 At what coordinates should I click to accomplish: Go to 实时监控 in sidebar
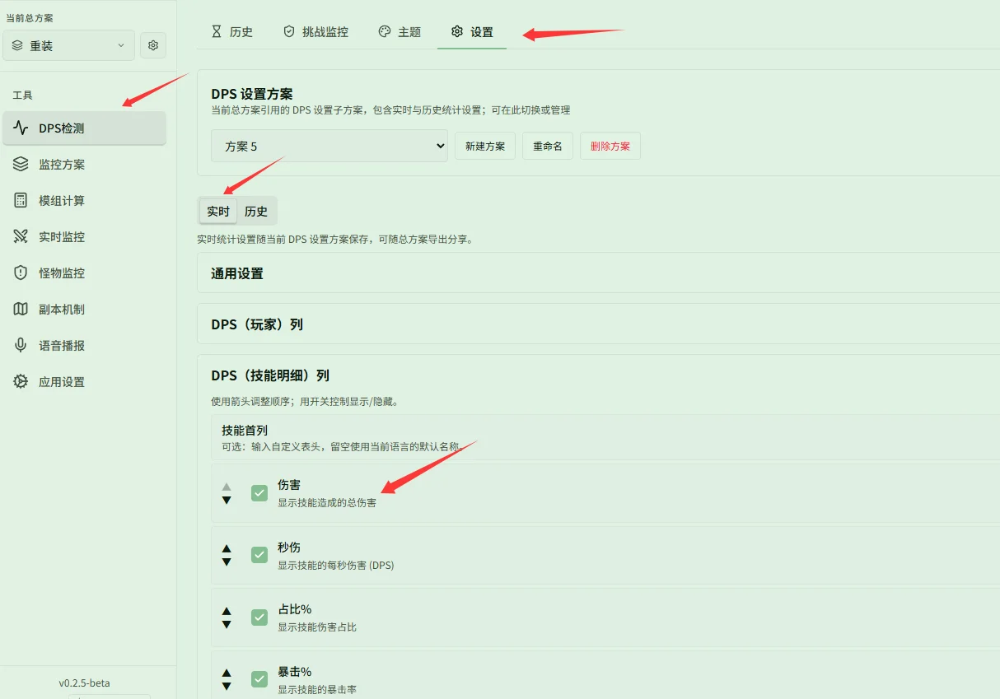click(85, 237)
